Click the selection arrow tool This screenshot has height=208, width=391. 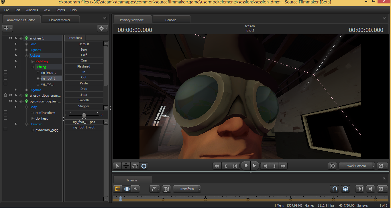(117, 166)
